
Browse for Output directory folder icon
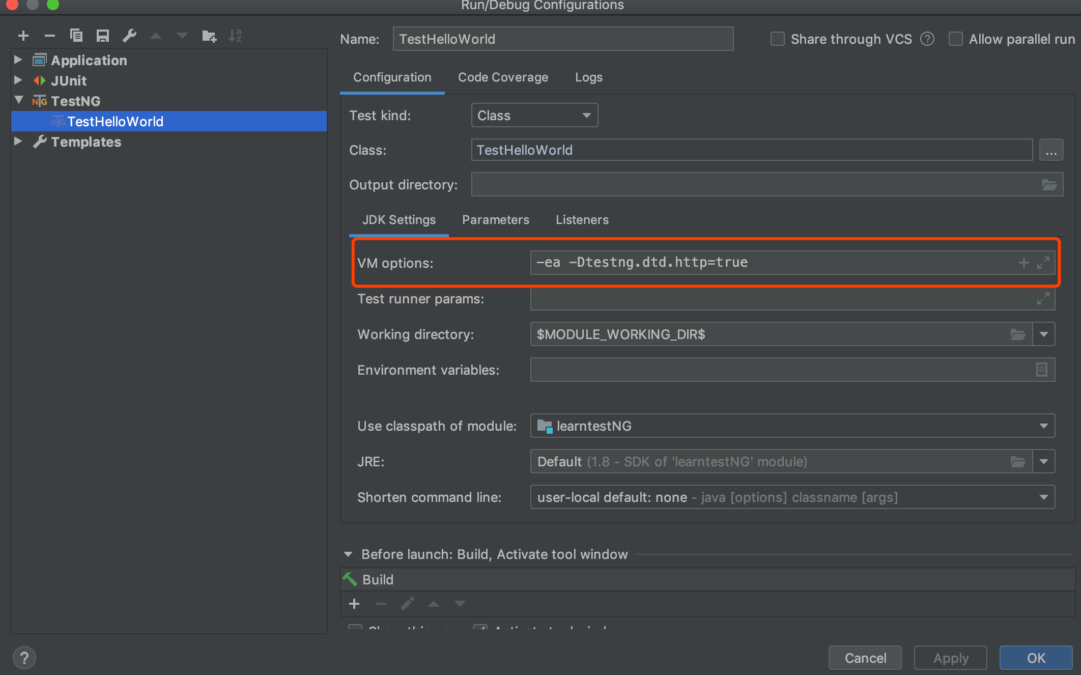(1049, 185)
